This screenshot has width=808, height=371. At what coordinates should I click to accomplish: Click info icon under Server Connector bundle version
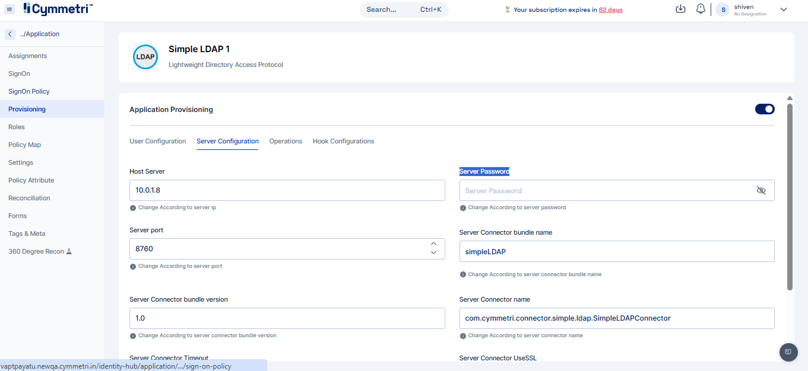(x=132, y=336)
